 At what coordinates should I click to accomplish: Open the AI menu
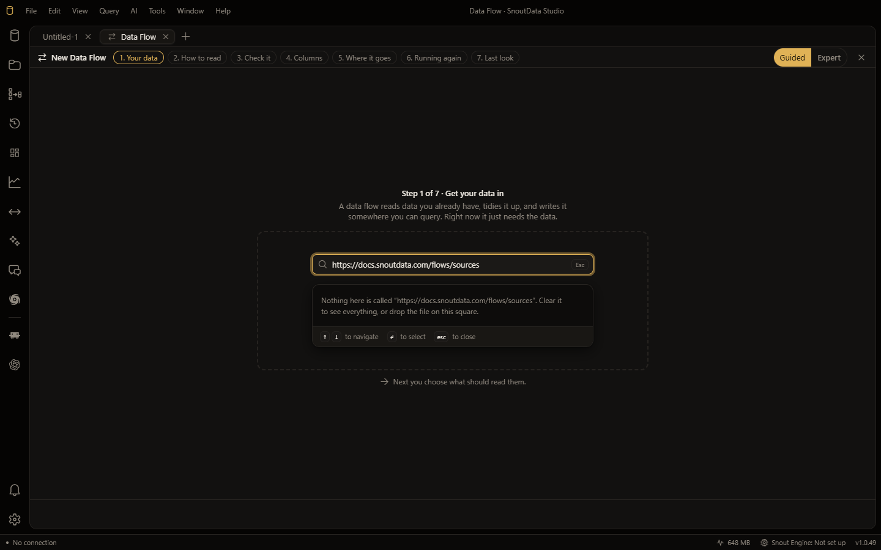pos(134,11)
